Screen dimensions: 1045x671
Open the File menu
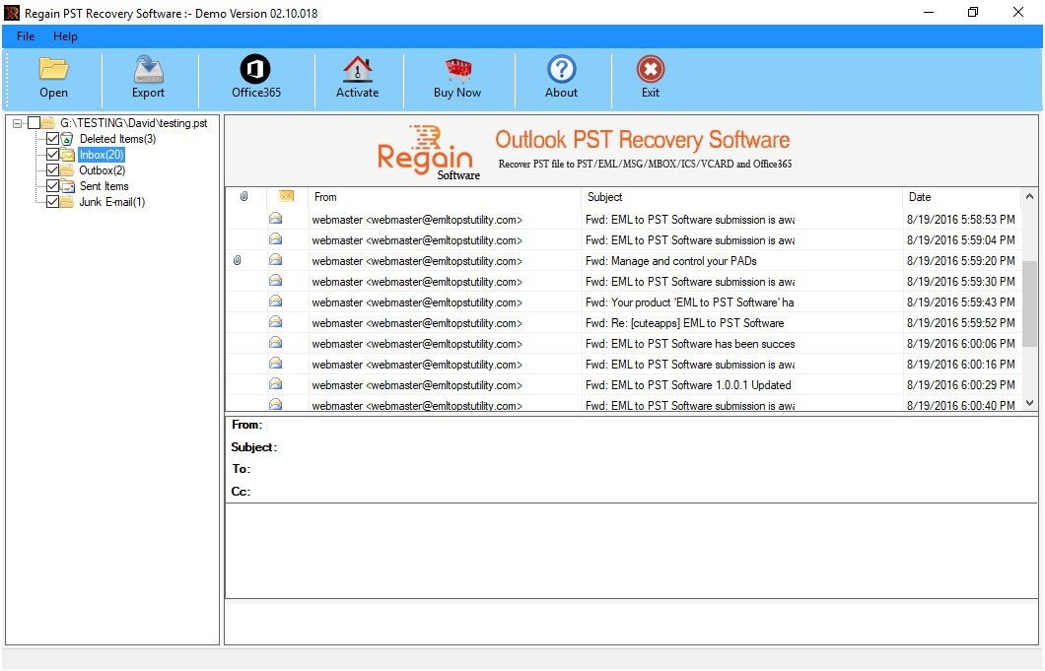(26, 36)
